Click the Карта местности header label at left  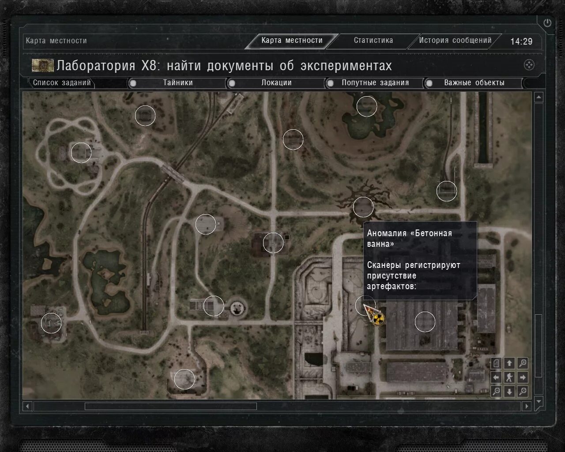coord(56,41)
